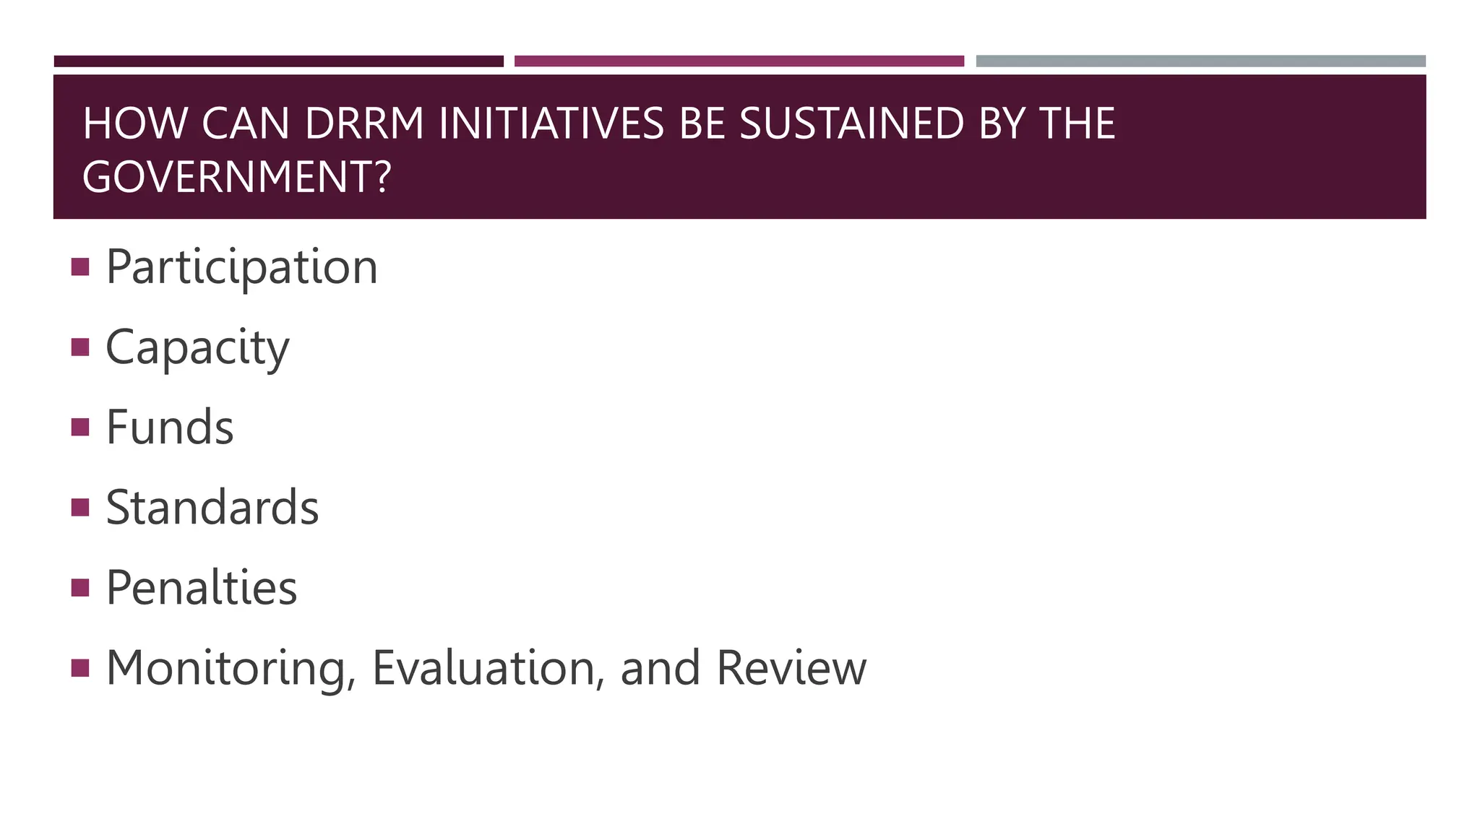Select the Funds bullet text
This screenshot has width=1480, height=832.
pyautogui.click(x=170, y=427)
